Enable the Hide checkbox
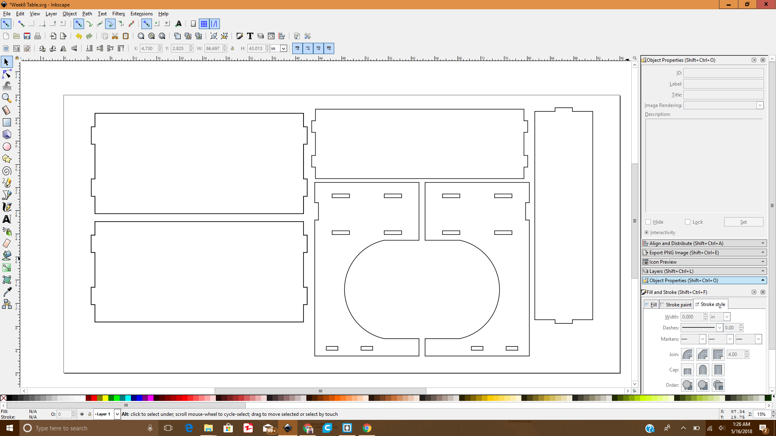Viewport: 776px width, 436px height. pos(648,222)
